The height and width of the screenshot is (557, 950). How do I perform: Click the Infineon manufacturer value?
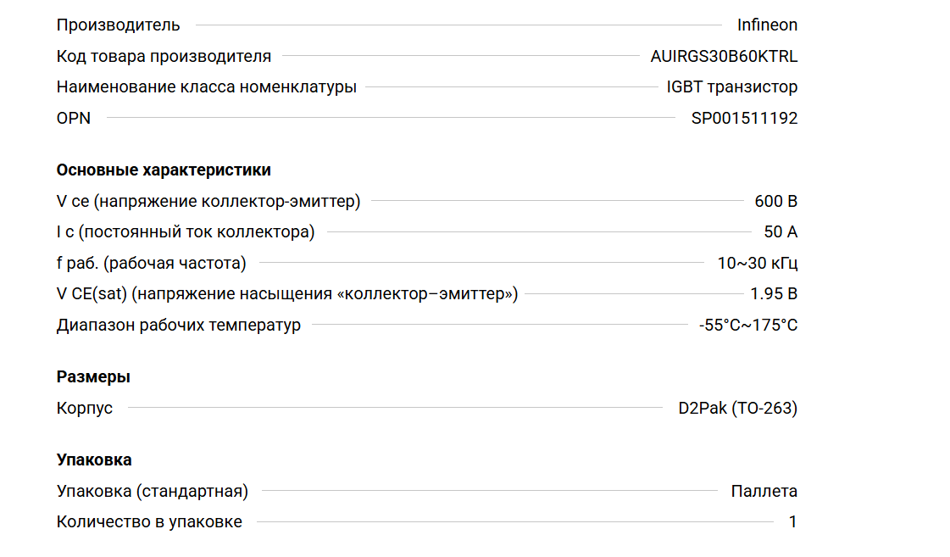click(x=767, y=25)
